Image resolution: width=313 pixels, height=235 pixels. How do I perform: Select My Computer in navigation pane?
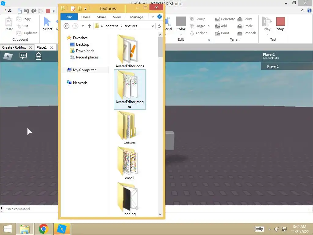(x=84, y=70)
